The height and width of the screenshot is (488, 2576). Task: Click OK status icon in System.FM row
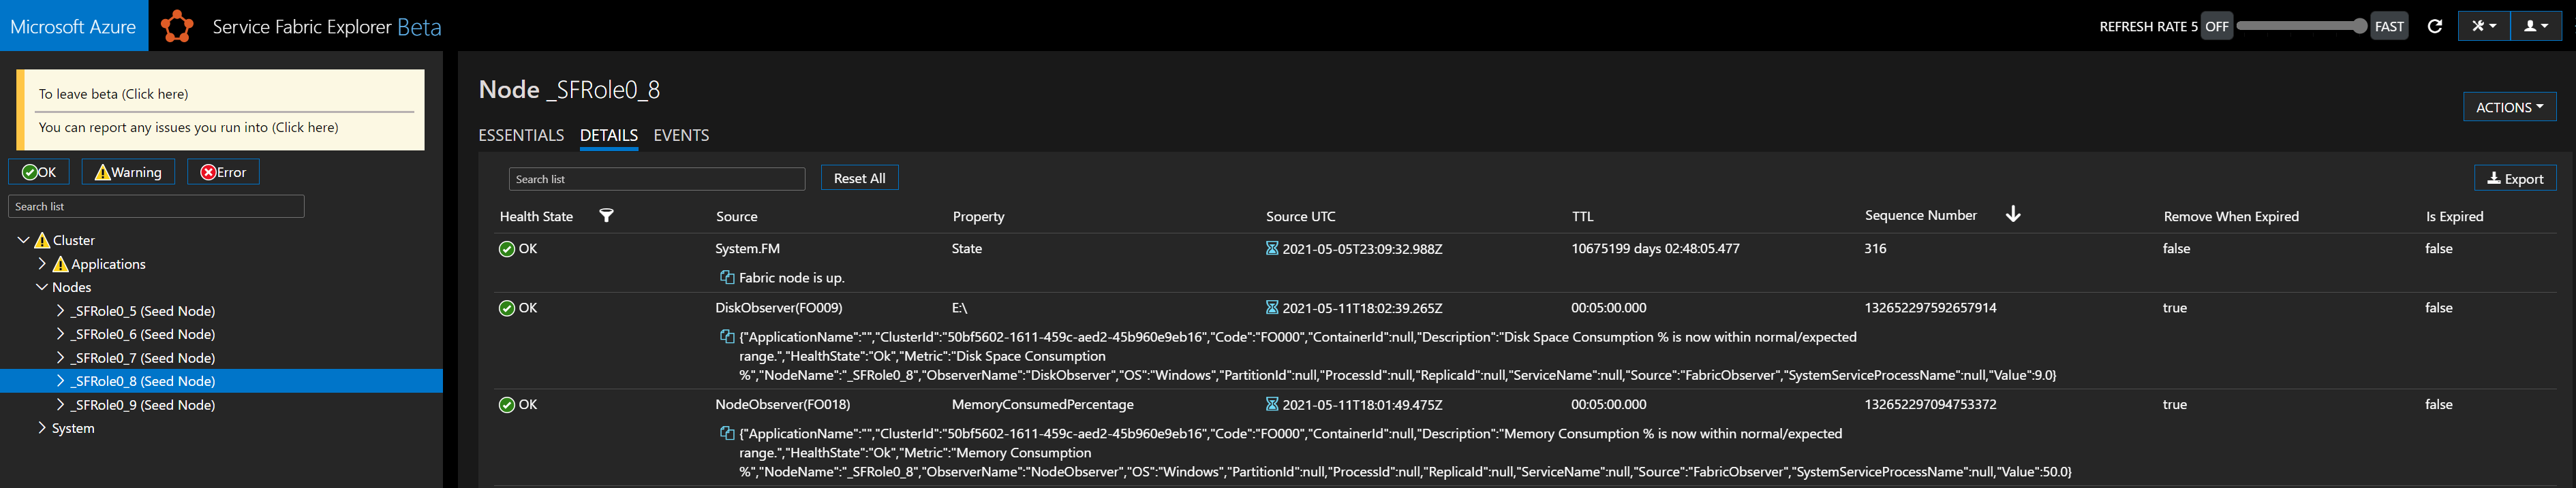[507, 248]
